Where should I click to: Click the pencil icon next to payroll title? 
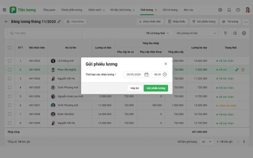tap(59, 22)
